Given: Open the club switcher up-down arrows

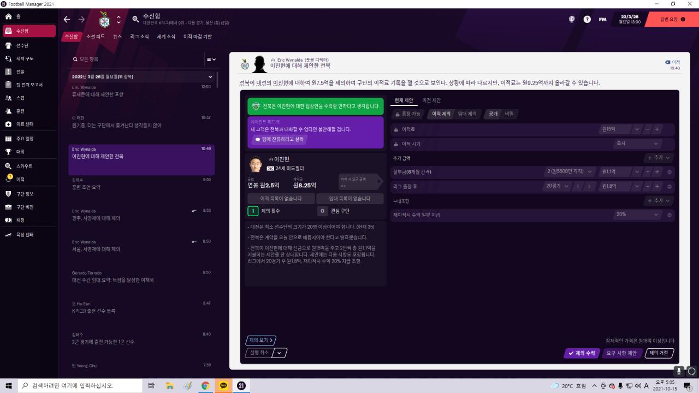Looking at the screenshot, I should pyautogui.click(x=119, y=20).
